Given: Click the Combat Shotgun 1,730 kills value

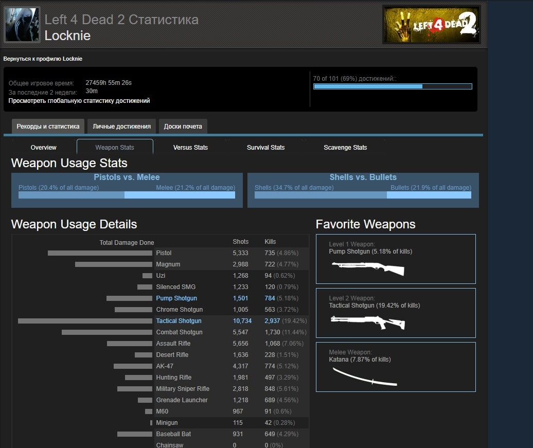Looking at the screenshot, I should point(272,332).
